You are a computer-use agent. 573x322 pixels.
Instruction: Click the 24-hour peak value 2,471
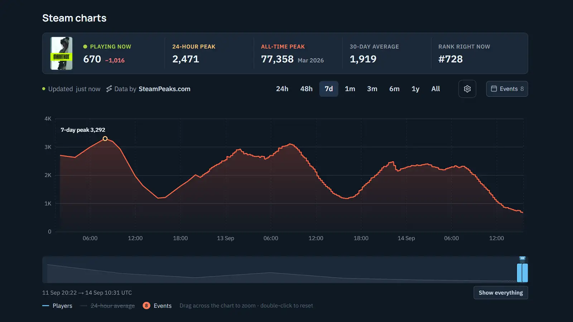pos(186,59)
